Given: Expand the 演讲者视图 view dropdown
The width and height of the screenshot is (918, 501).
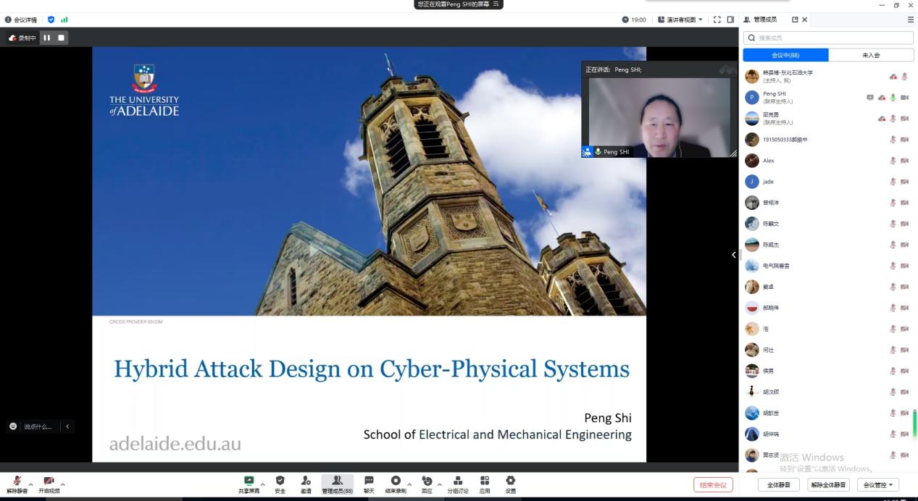Looking at the screenshot, I should (x=680, y=20).
